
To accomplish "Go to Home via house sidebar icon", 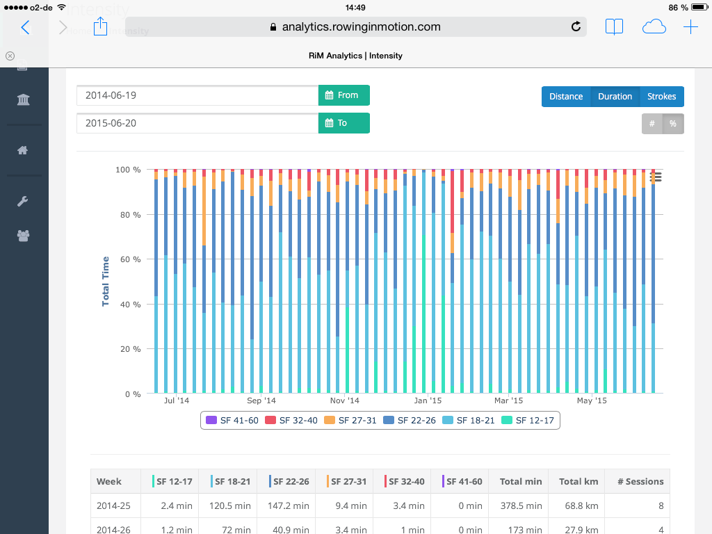I will point(23,150).
